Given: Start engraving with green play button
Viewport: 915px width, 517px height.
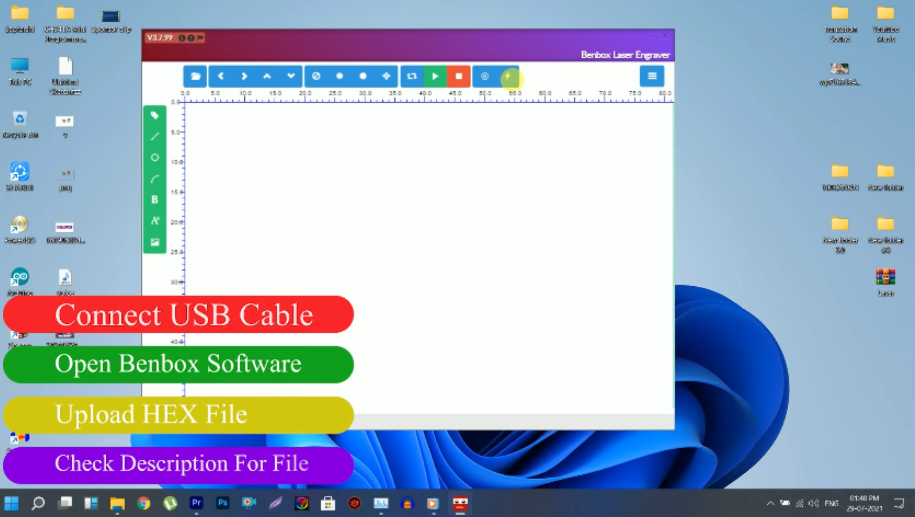Looking at the screenshot, I should coord(435,76).
